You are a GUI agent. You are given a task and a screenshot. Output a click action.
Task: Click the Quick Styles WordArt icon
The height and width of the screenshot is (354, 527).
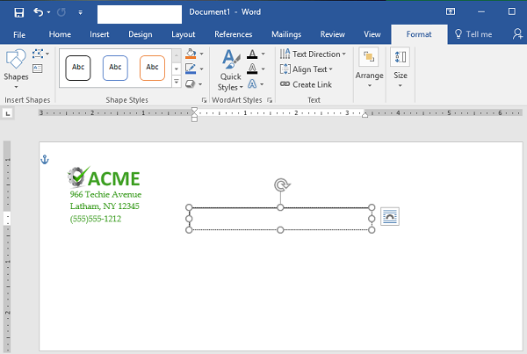230,69
